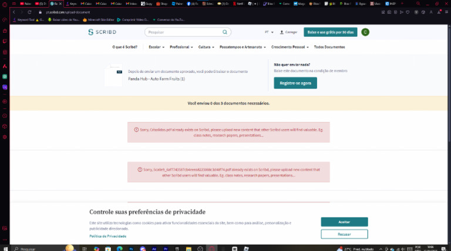451x251 pixels.
Task: Open the Keyword Tool bookmark
Action: [x=28, y=20]
